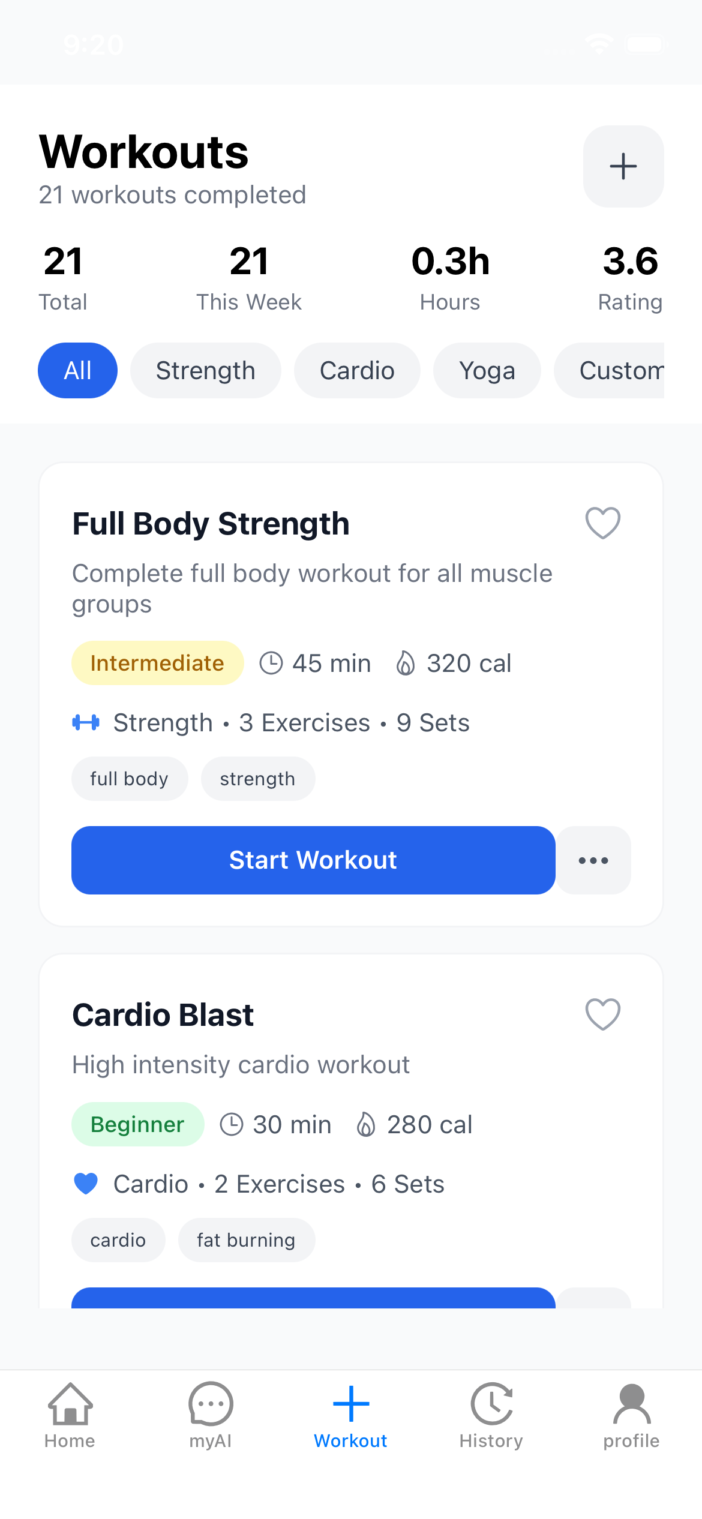
Task: Filter workouts by Cardio
Action: [x=357, y=371]
